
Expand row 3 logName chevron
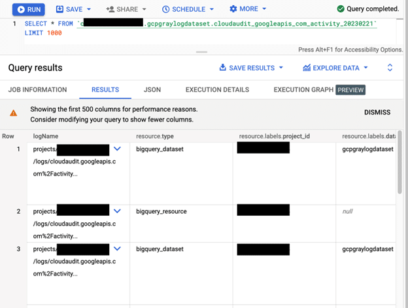click(117, 248)
